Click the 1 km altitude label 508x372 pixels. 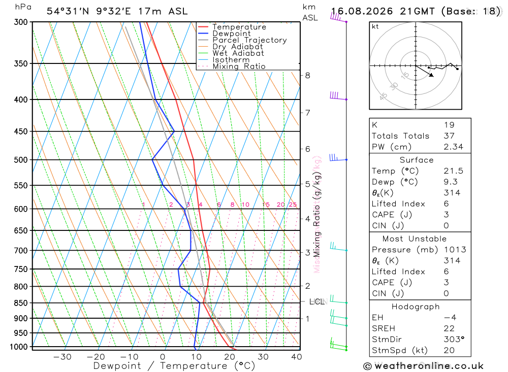click(x=307, y=319)
